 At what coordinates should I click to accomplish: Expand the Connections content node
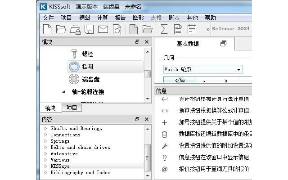45,135
